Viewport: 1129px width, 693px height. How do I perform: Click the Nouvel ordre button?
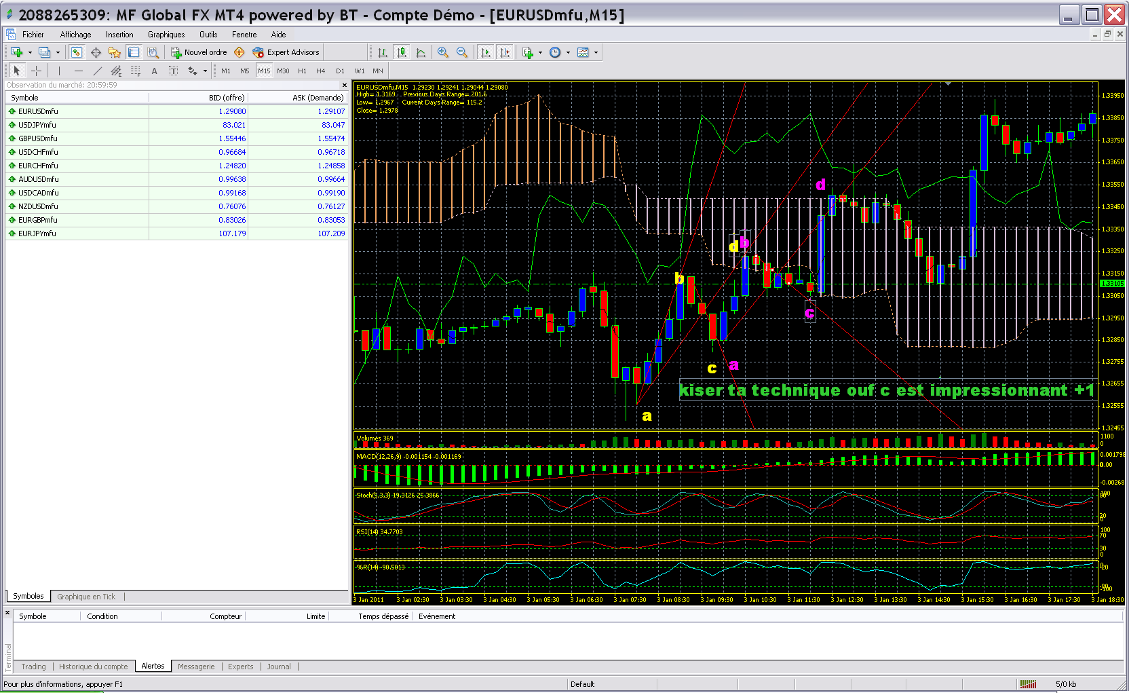[x=199, y=52]
